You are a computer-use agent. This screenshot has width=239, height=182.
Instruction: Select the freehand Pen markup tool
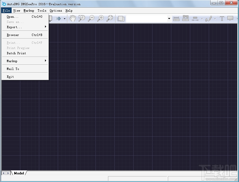[x=209, y=19]
